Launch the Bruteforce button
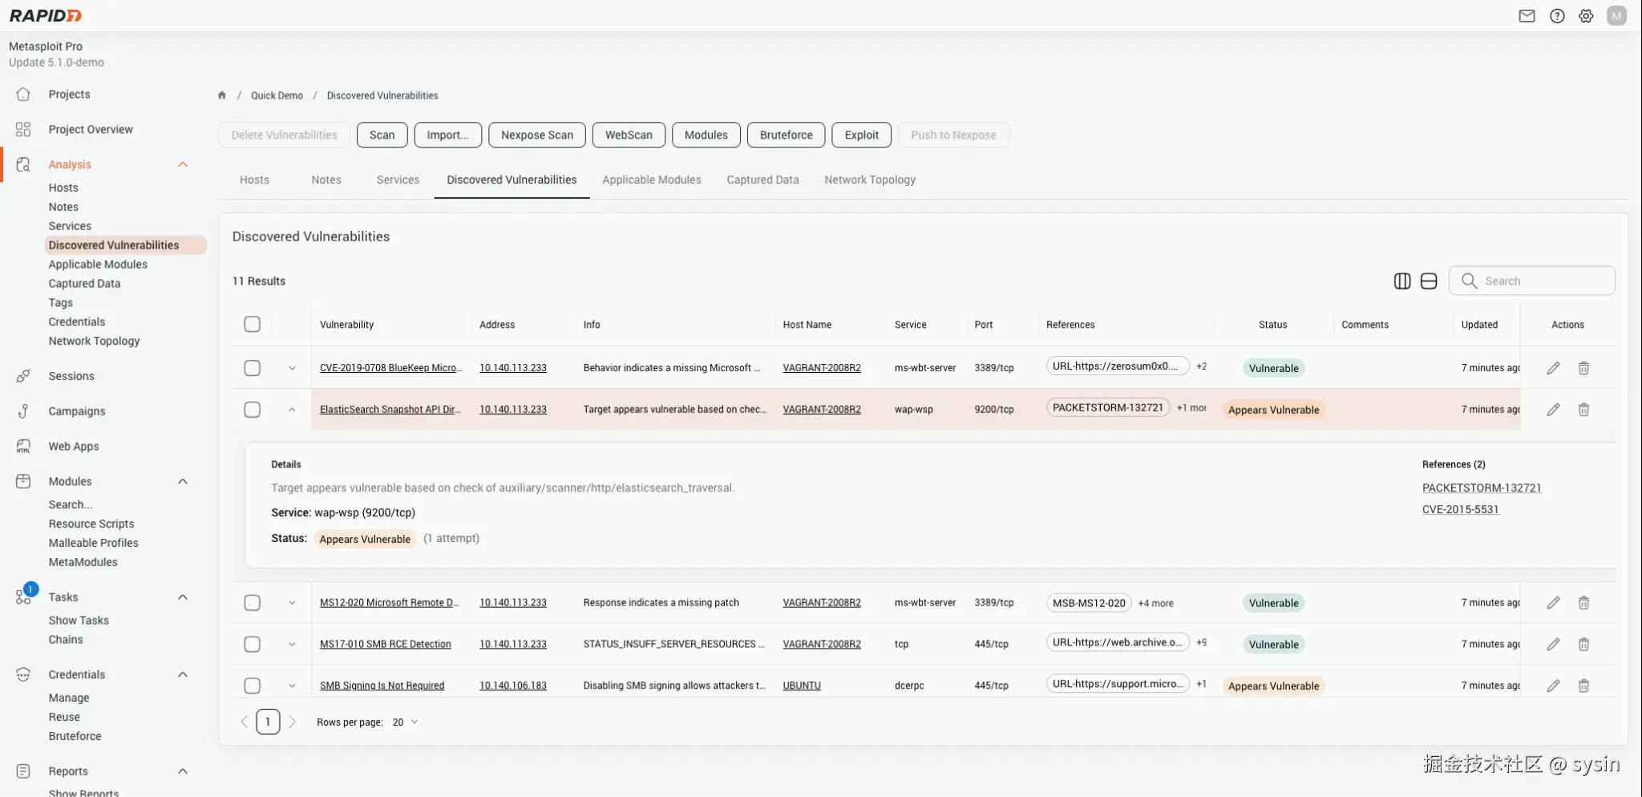The height and width of the screenshot is (797, 1642). point(786,135)
